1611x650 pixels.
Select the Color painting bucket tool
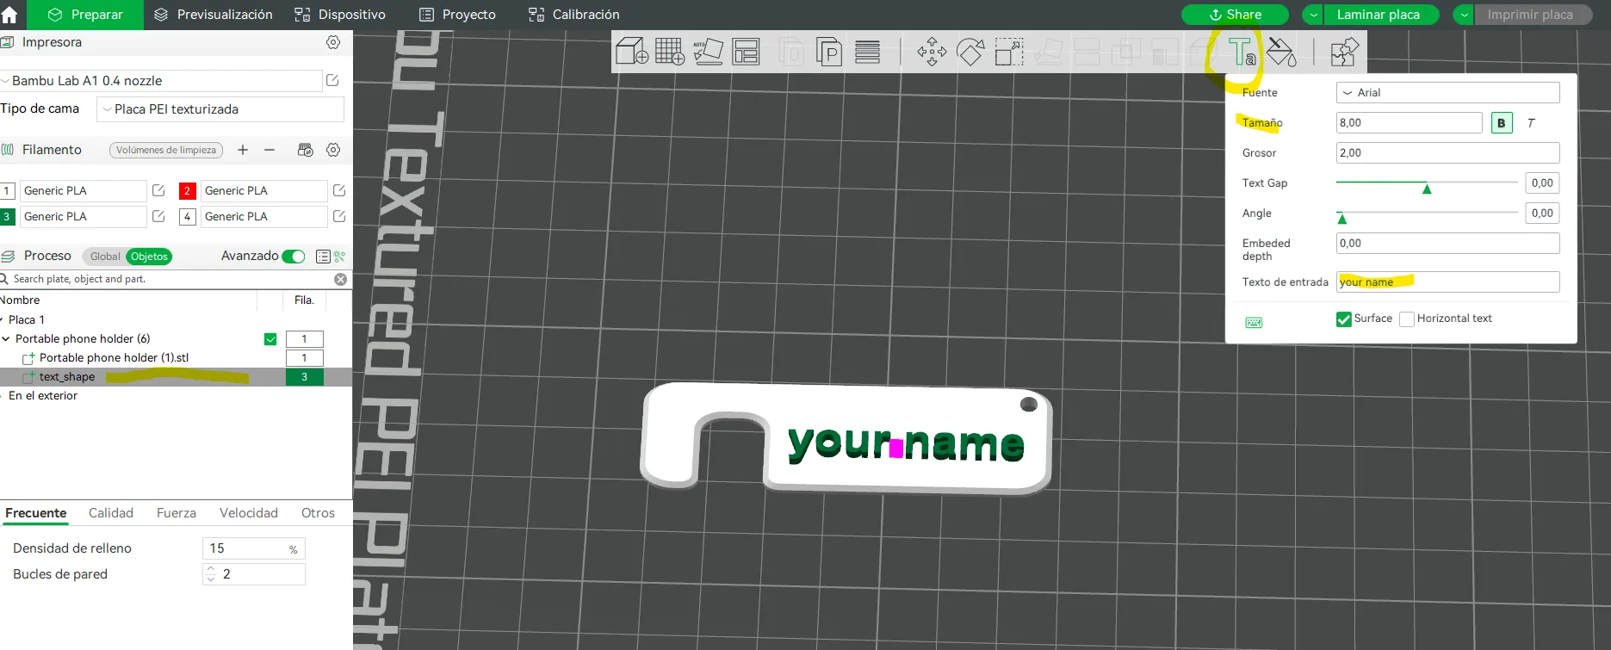pyautogui.click(x=1281, y=53)
